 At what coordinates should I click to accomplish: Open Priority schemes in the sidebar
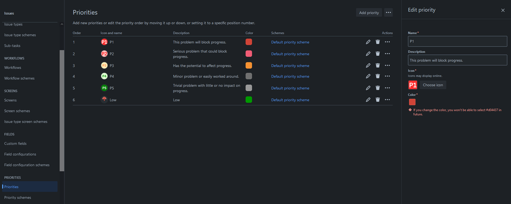[x=17, y=197]
